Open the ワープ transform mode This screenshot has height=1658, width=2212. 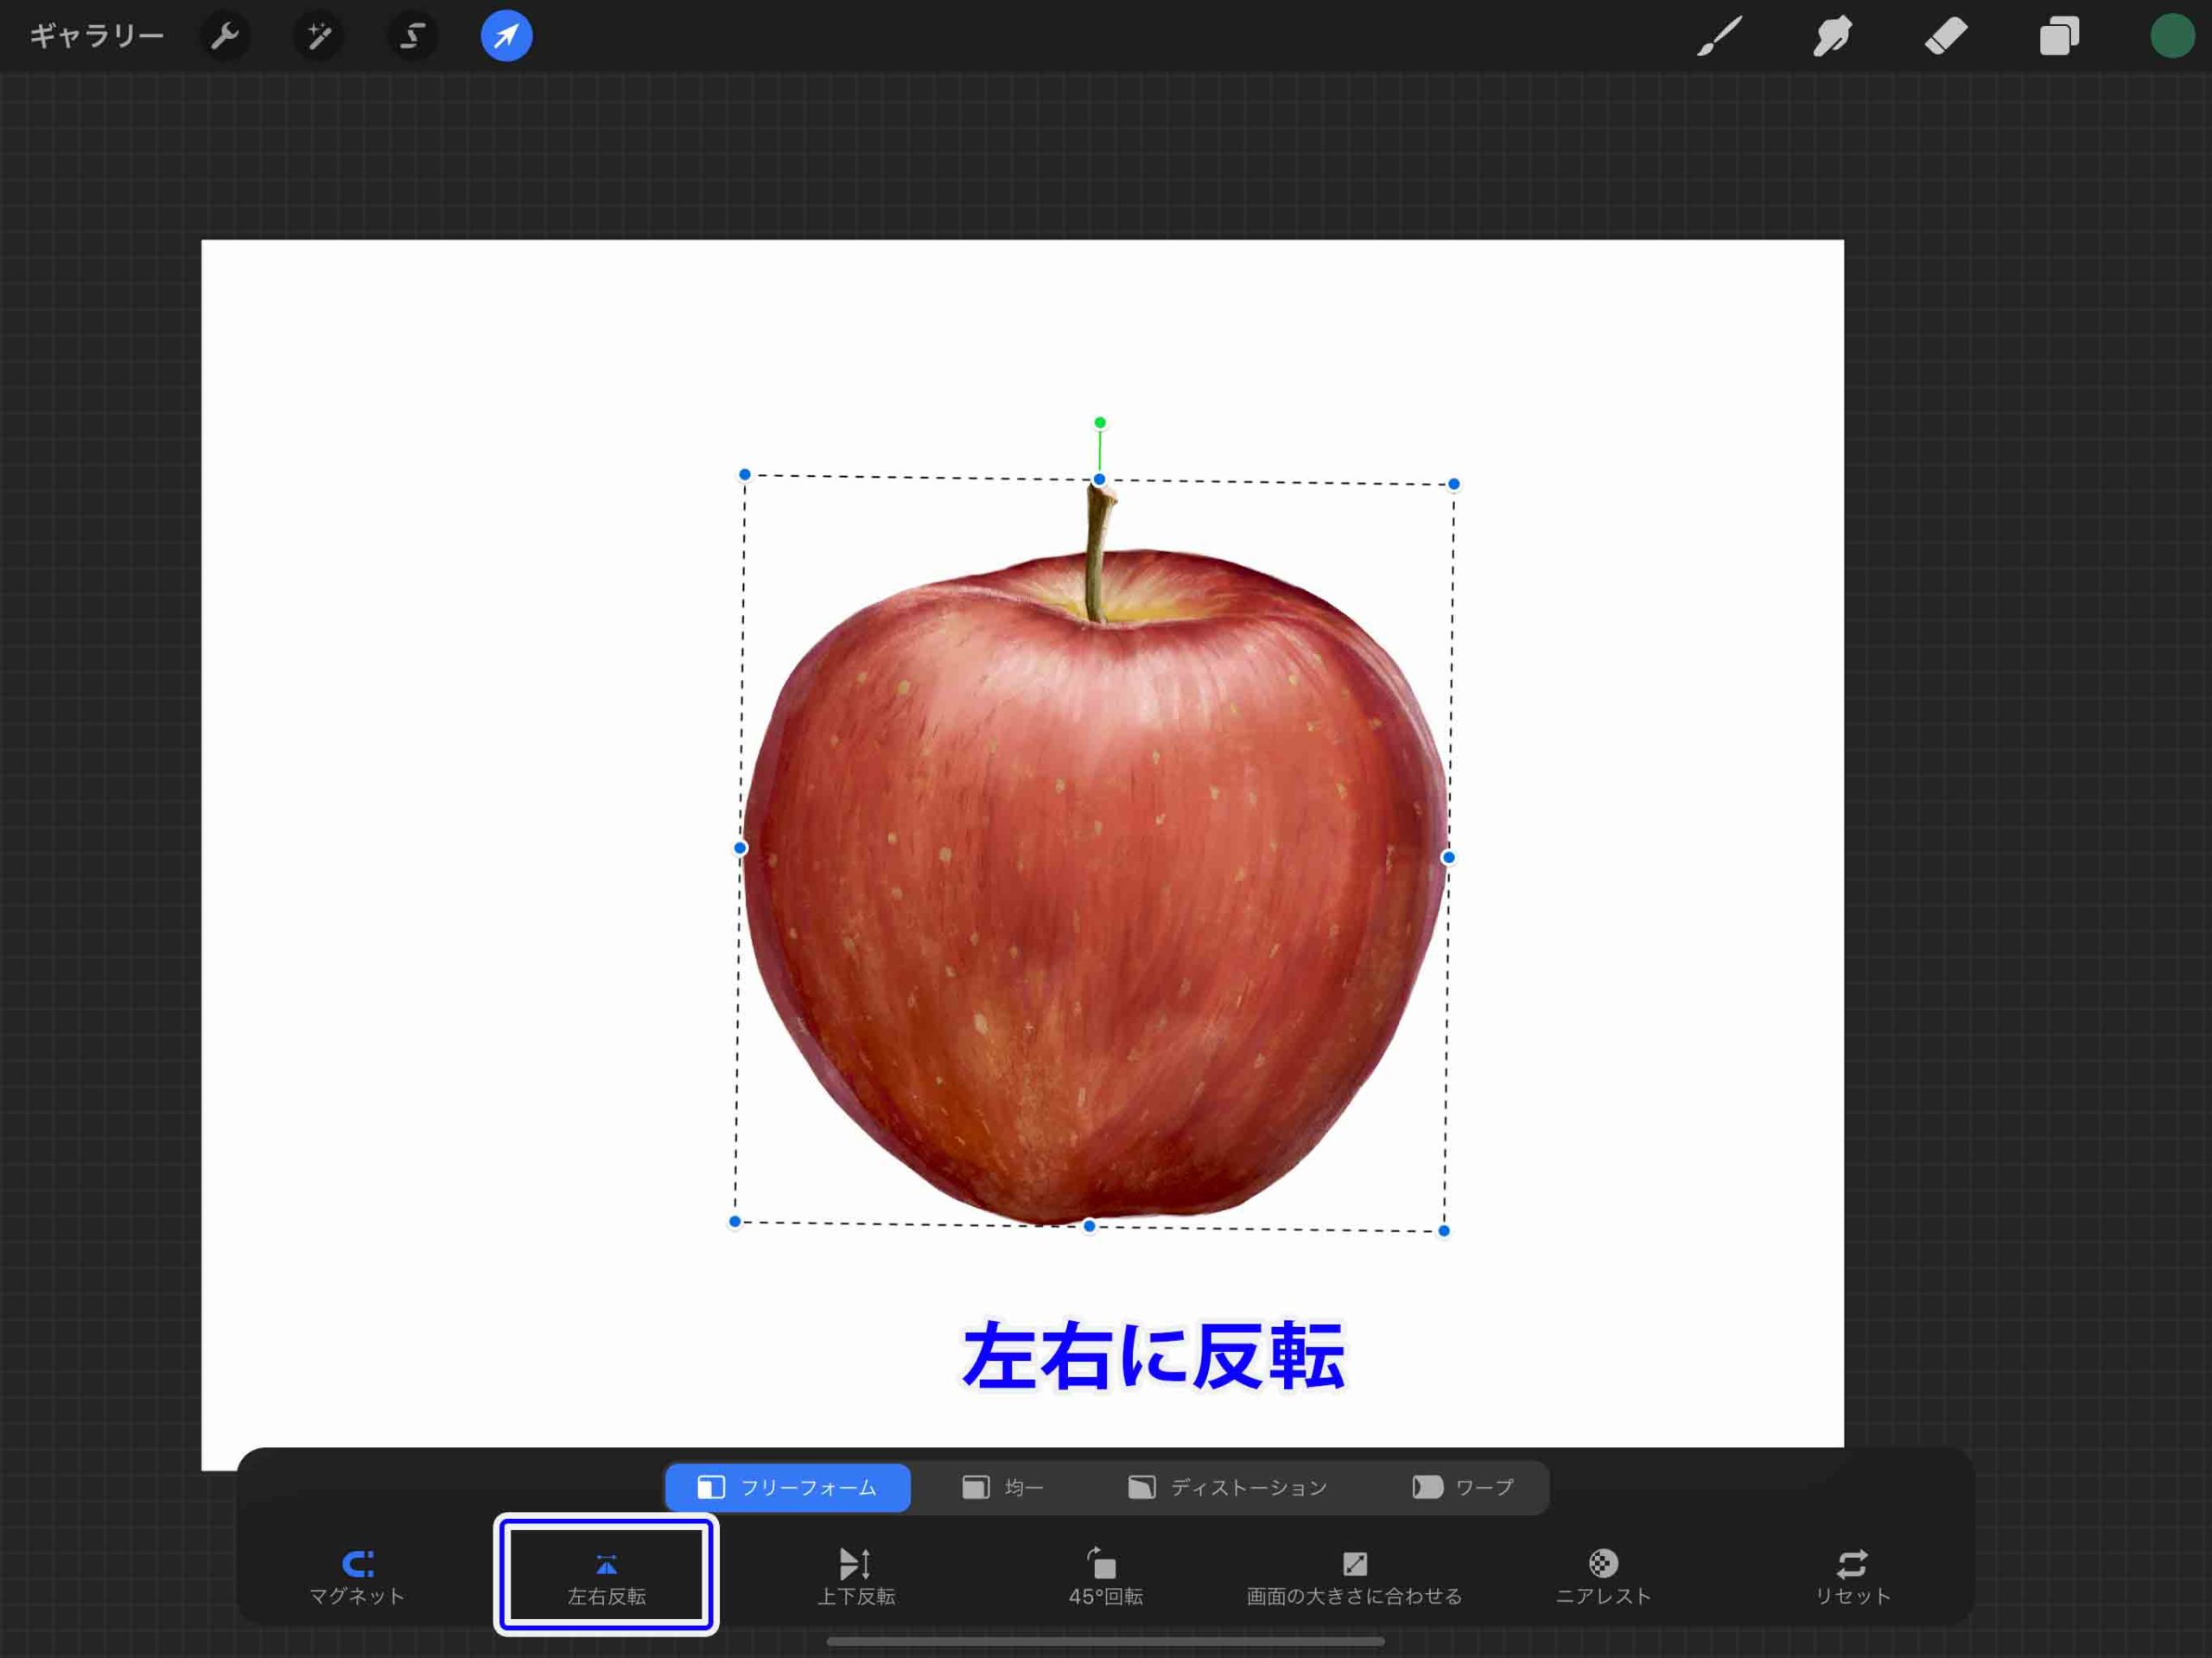[1463, 1487]
